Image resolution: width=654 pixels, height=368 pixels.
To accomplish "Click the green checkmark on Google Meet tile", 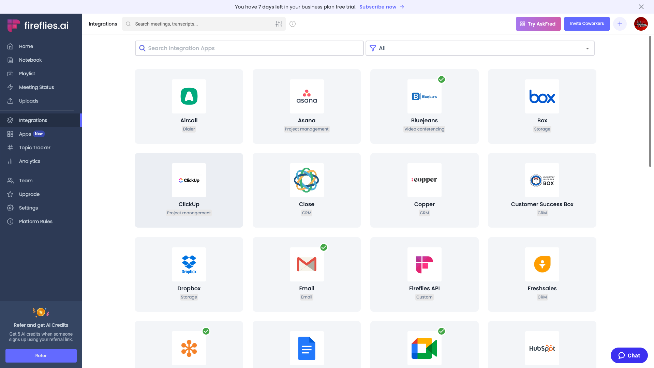I will [442, 331].
